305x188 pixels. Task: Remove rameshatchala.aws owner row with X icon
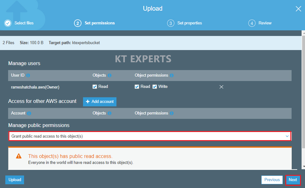point(221,87)
